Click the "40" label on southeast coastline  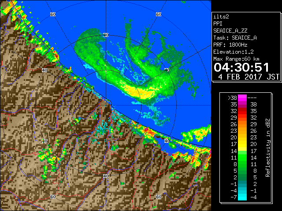coord(167,141)
